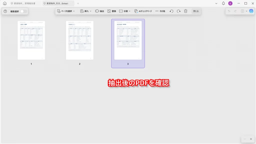Toggle the 複数選択 switch
The height and width of the screenshot is (144, 256).
pyautogui.click(x=23, y=11)
